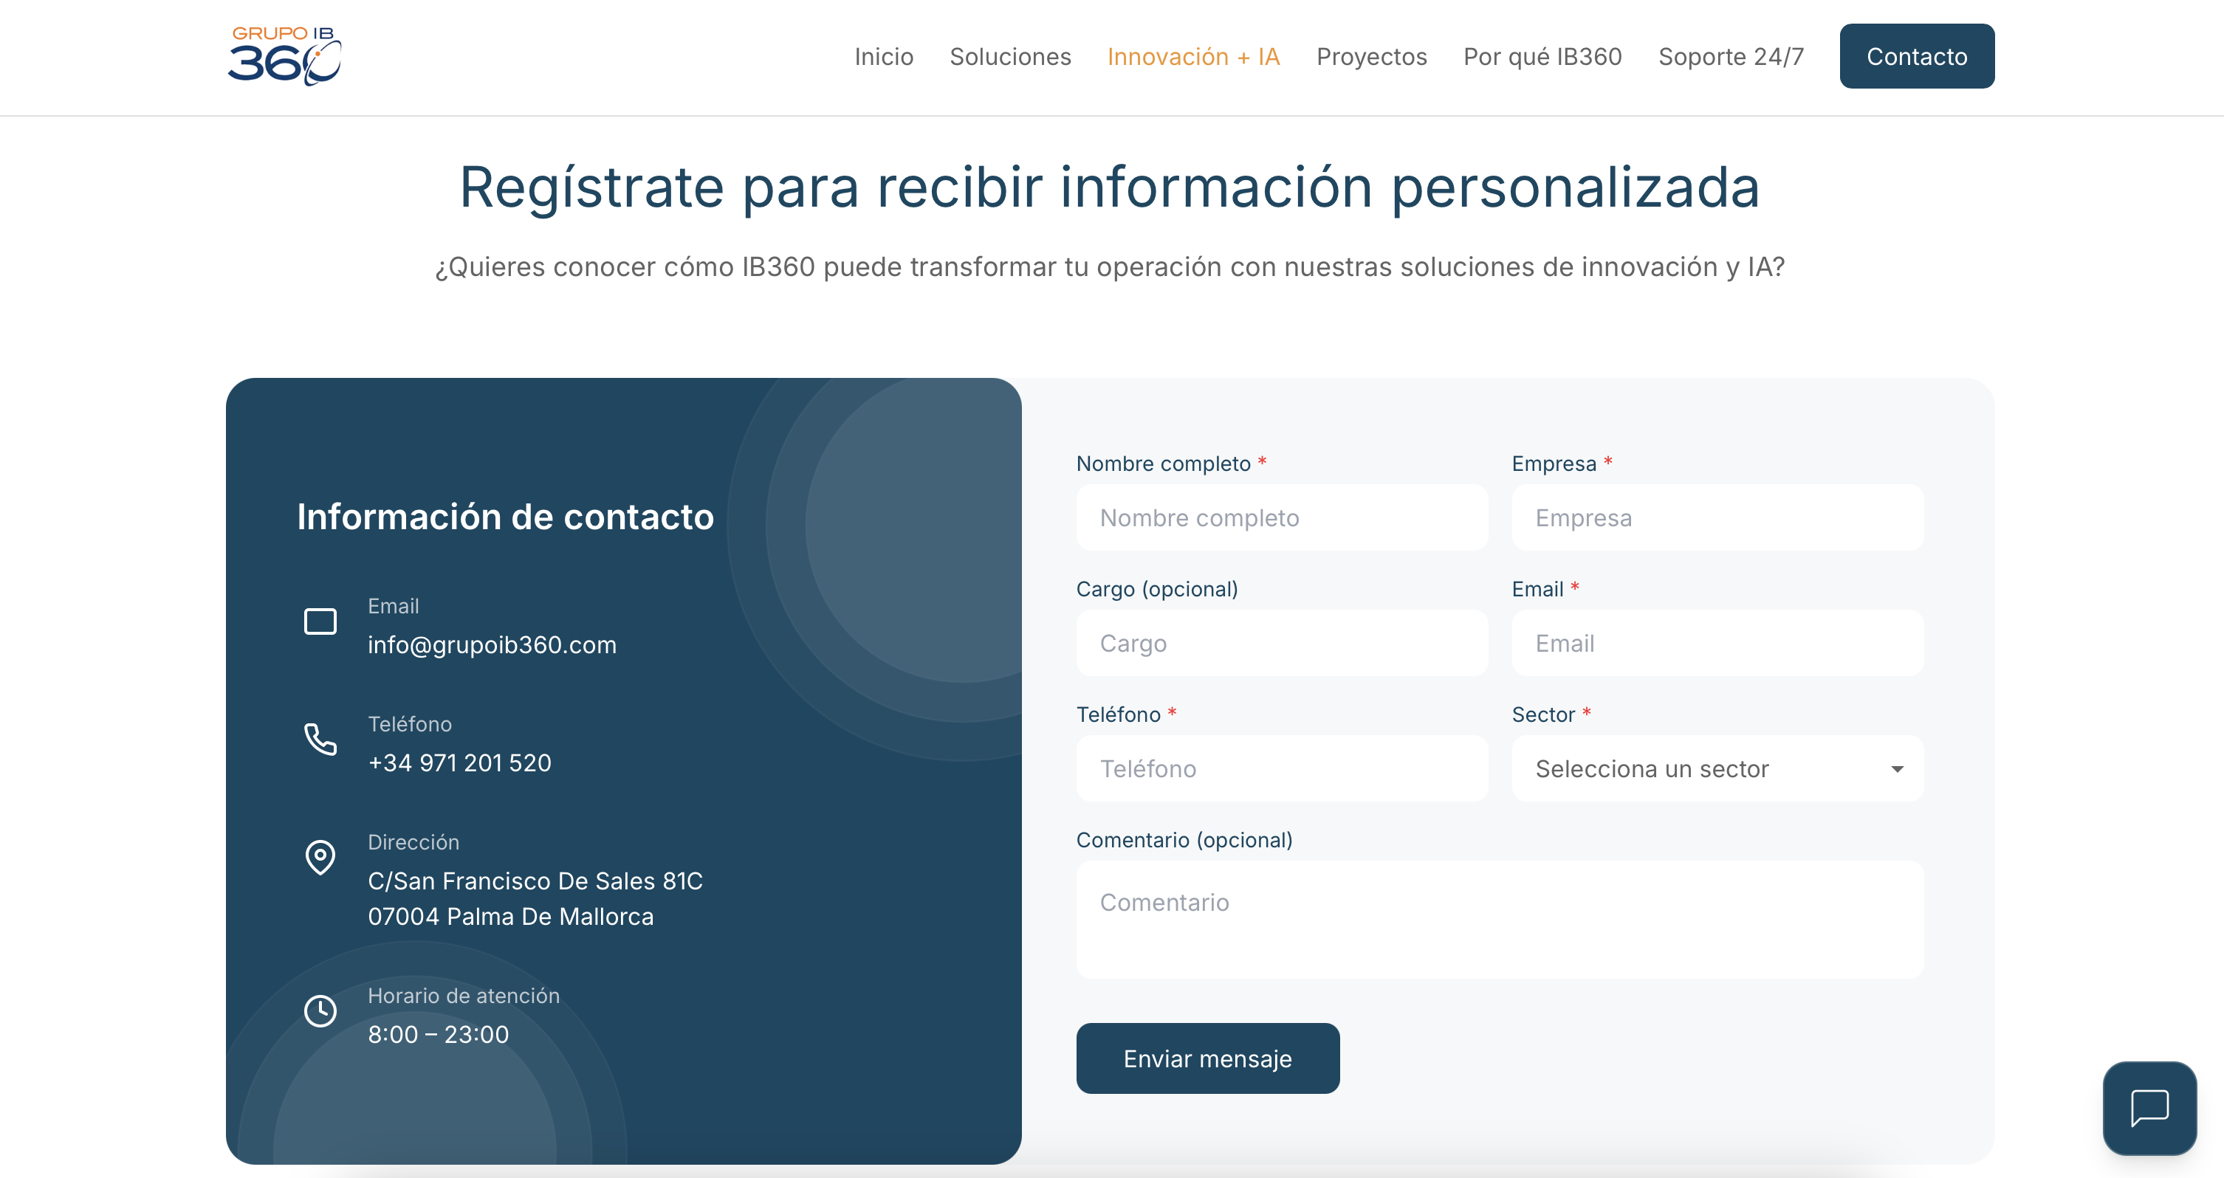The image size is (2224, 1178).
Task: Click the phone icon next to Teléfono
Action: (x=320, y=740)
